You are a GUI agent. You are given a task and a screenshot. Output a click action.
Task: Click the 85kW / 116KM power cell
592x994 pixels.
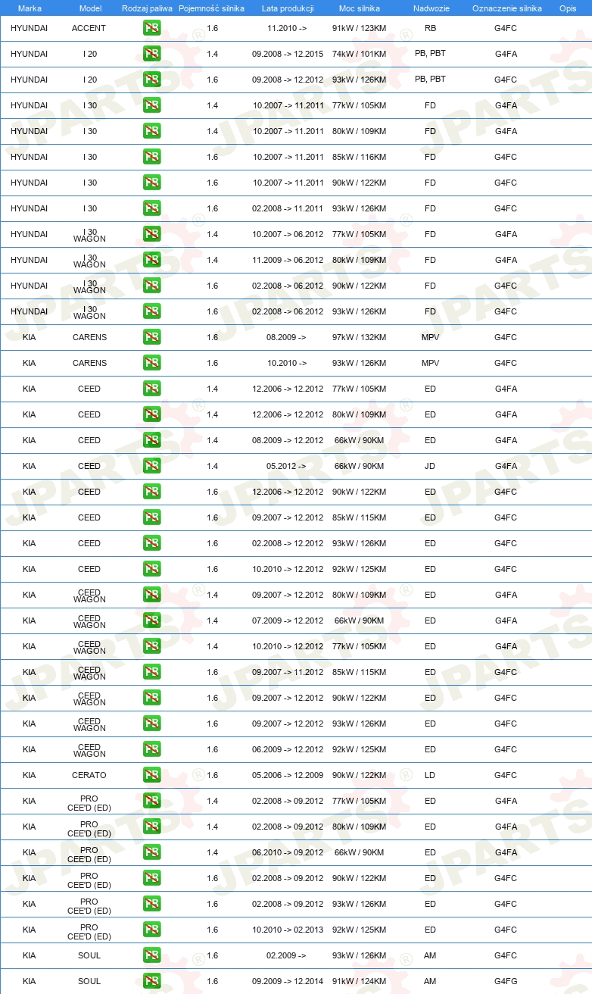tap(360, 157)
